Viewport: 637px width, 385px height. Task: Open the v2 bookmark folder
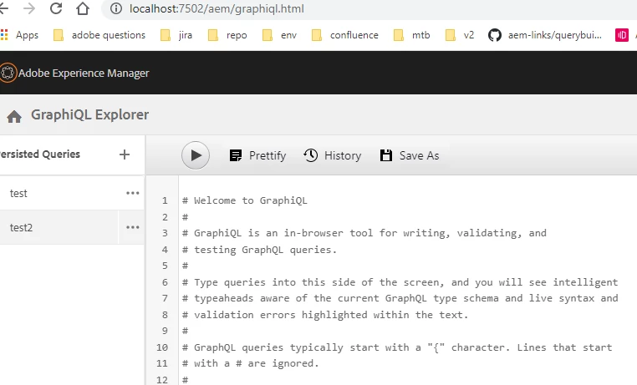point(460,35)
